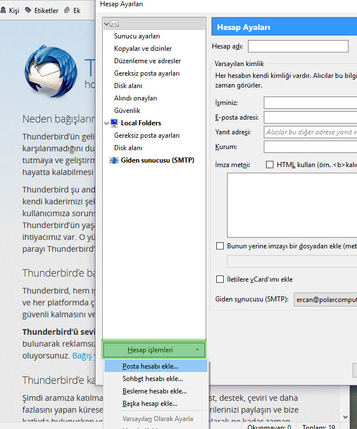
Task: Choose Besleme hesabı ekle menu item
Action: (156, 391)
